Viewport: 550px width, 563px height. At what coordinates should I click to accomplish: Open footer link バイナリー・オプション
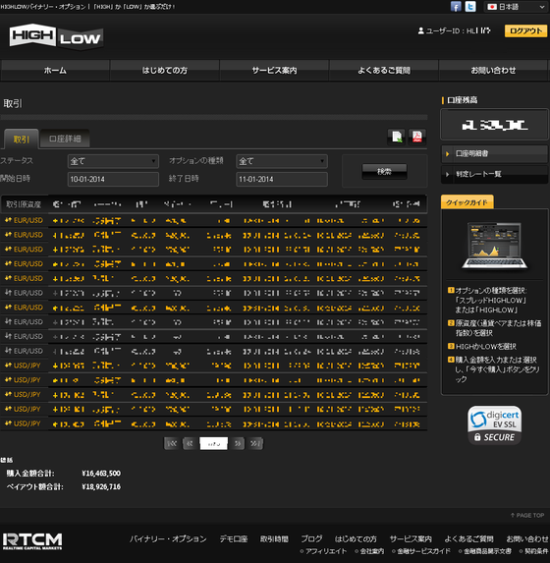[x=168, y=539]
